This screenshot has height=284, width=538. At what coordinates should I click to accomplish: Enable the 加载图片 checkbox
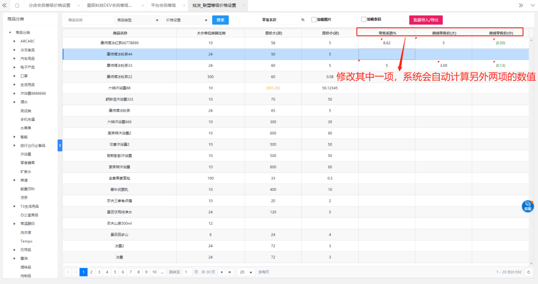click(314, 20)
